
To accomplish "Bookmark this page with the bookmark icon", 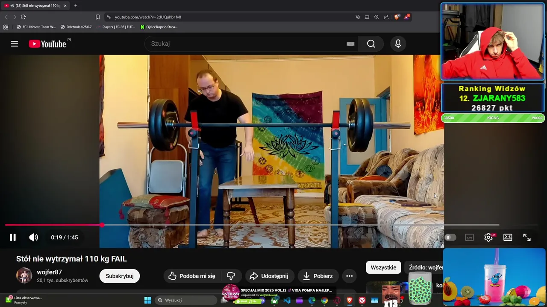I will click(x=97, y=17).
